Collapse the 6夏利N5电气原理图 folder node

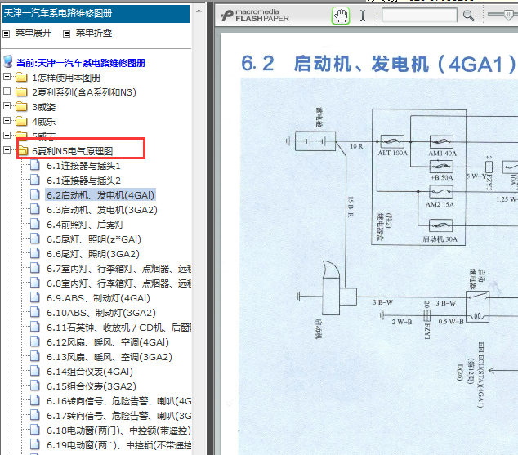pyautogui.click(x=7, y=150)
